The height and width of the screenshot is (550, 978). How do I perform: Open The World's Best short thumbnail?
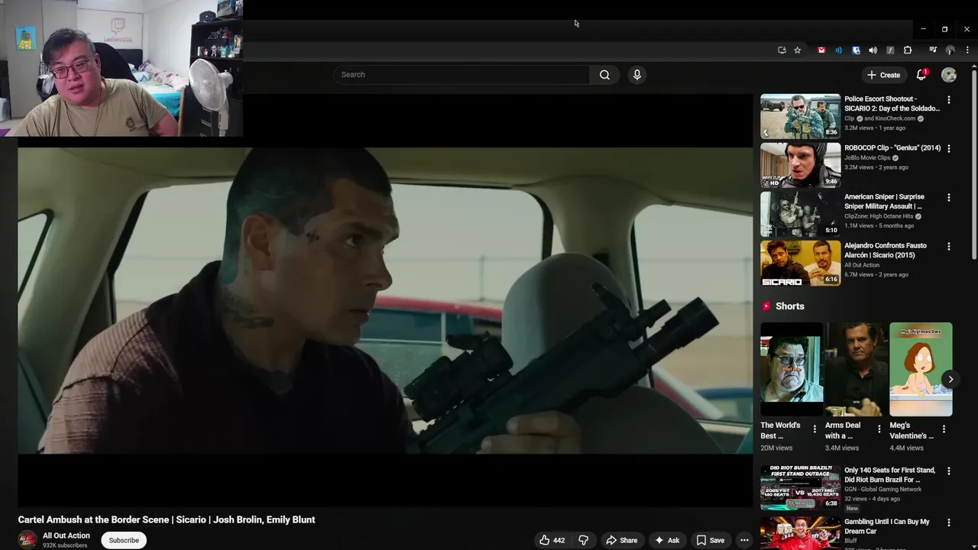[x=792, y=369]
